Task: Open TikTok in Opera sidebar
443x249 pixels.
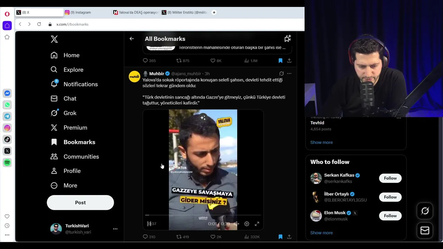Action: [x=7, y=139]
